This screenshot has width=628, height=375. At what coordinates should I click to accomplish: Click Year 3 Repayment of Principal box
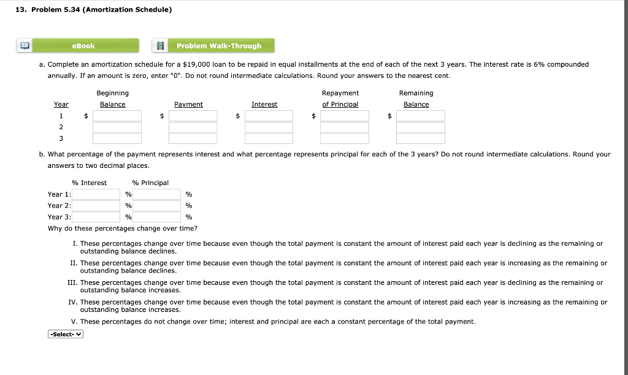click(x=344, y=138)
